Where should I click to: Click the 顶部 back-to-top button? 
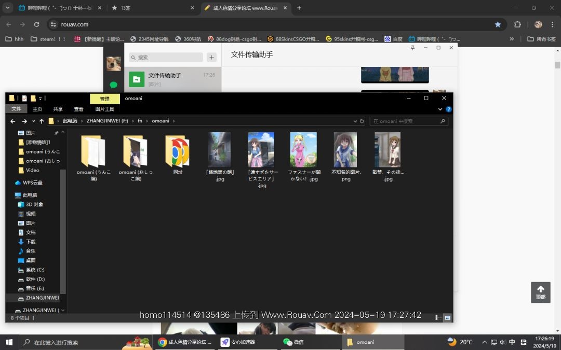540,292
